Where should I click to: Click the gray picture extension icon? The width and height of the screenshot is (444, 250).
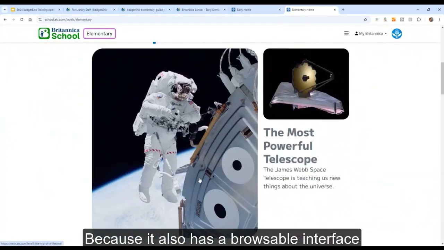[x=402, y=19]
